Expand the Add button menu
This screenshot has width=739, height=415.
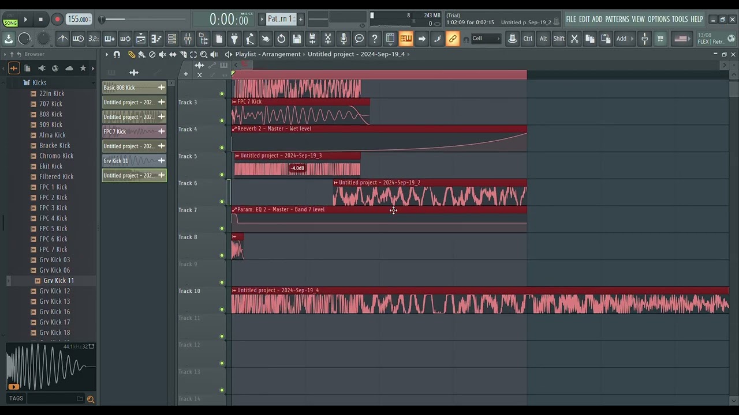[x=624, y=39]
